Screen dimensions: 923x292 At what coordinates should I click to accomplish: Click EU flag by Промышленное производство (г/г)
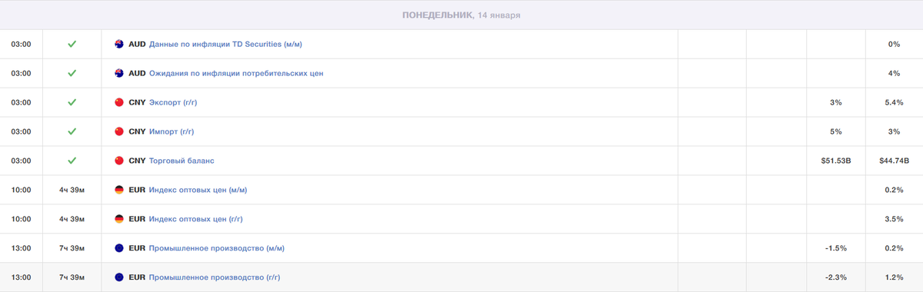[118, 277]
